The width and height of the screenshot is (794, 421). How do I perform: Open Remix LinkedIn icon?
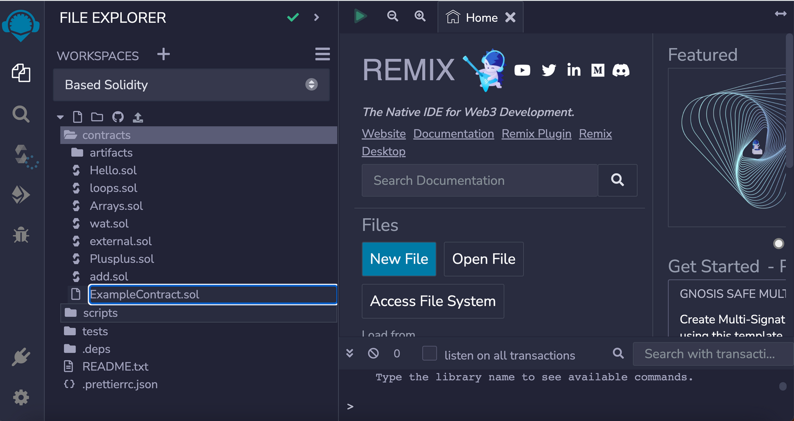pos(574,70)
